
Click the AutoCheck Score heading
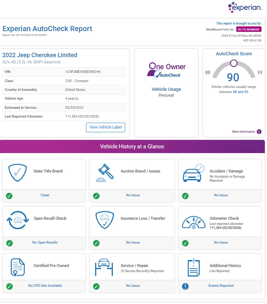pos(234,54)
